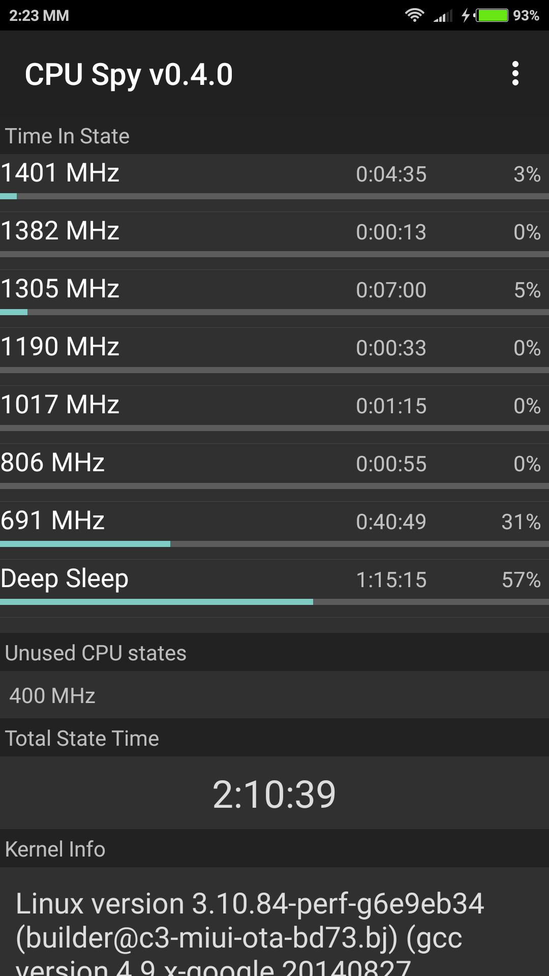Tap the Deep Sleep progress bar
Screen dimensions: 549x976
(274, 602)
